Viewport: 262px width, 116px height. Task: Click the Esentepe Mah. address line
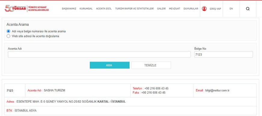pyautogui.click(x=71, y=102)
